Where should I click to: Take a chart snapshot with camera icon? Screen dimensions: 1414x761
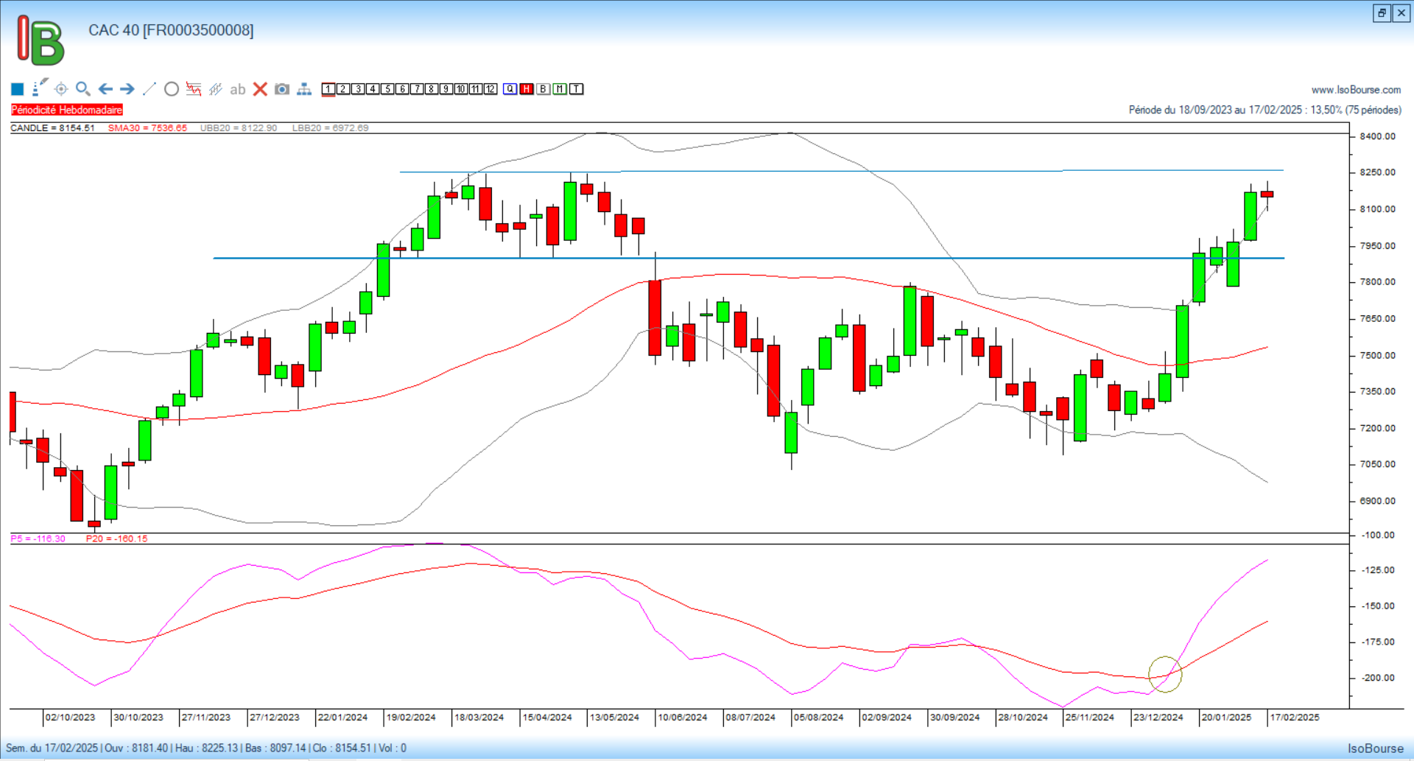click(282, 89)
